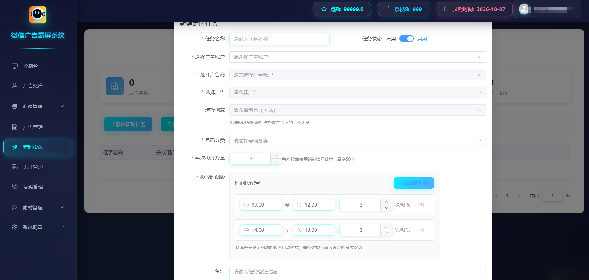Open the 控制台 dashboard page
Image resolution: width=589 pixels, height=280 pixels.
(30, 66)
